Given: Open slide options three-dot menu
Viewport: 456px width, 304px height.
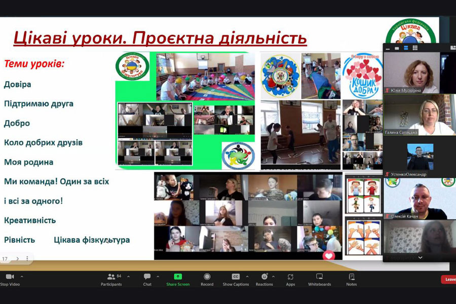Looking at the screenshot, I should [x=27, y=258].
